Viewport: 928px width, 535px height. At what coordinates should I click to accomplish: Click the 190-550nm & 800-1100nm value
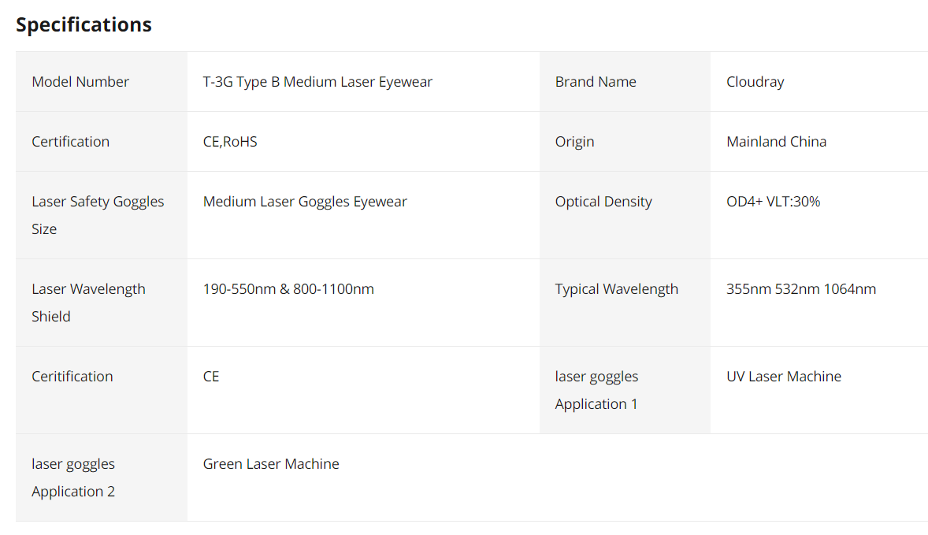tap(288, 289)
